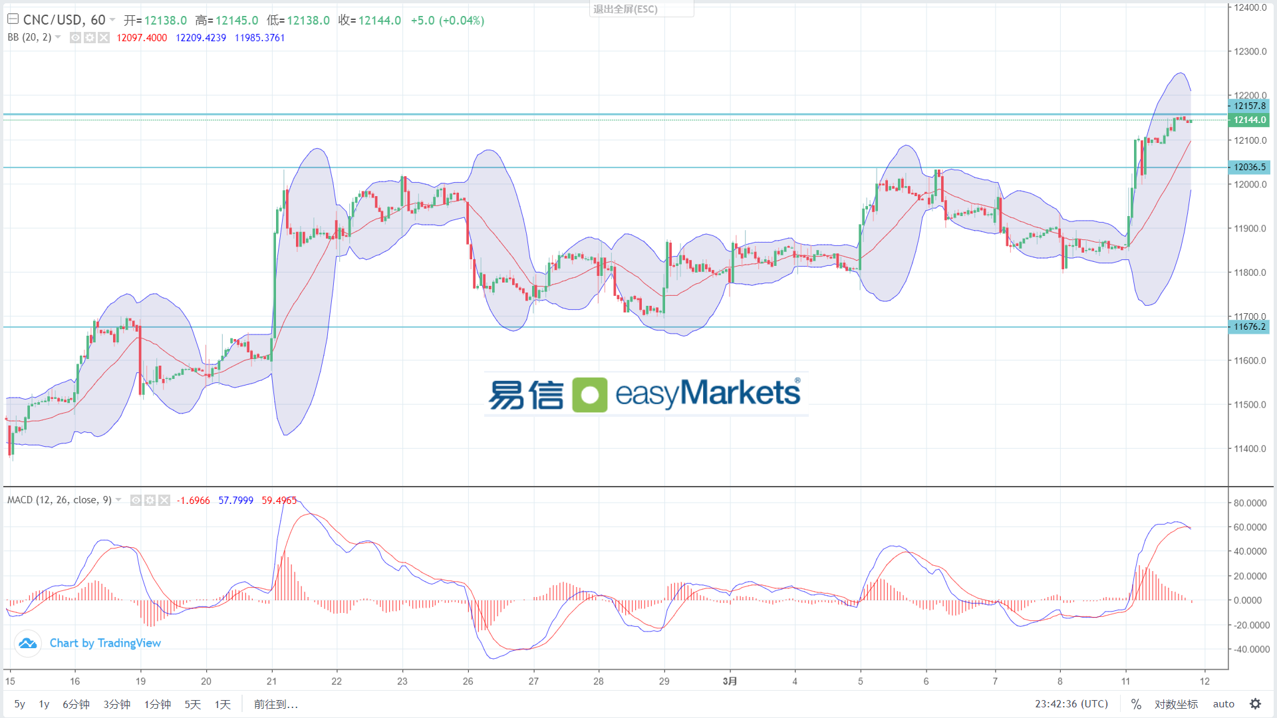
Task: Click the 12144.0 current price label
Action: (x=1249, y=120)
